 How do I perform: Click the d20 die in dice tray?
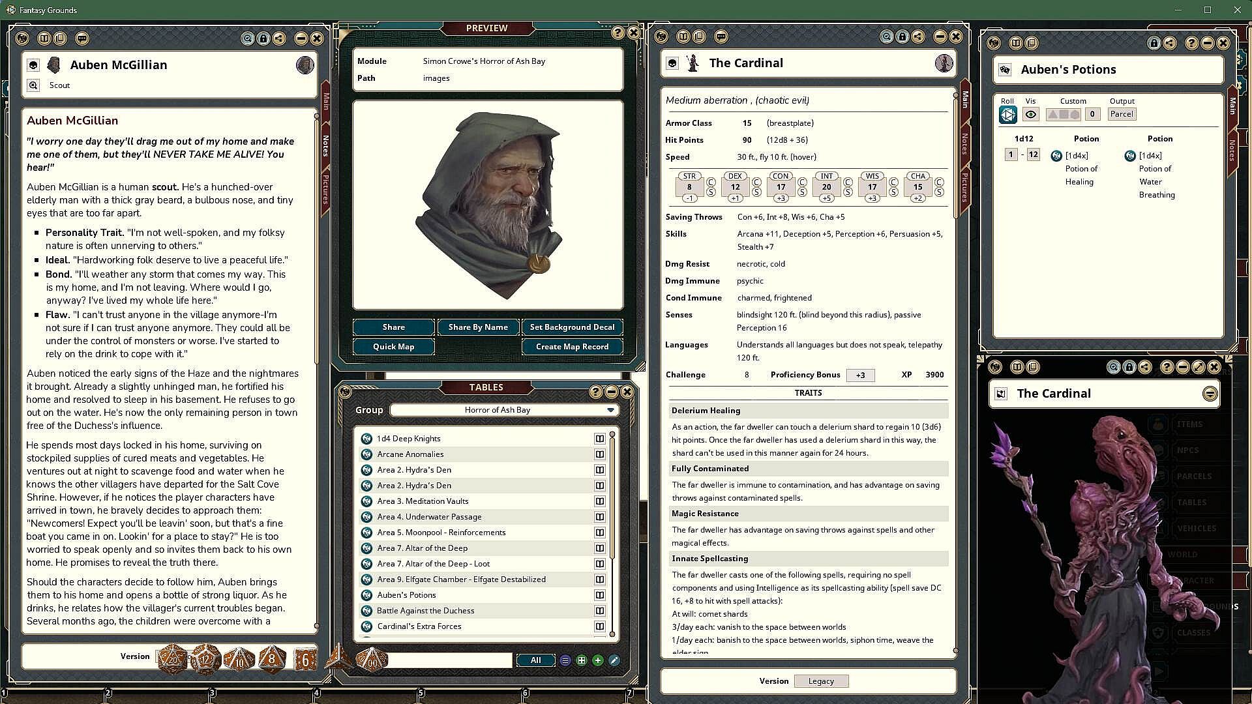coord(173,660)
